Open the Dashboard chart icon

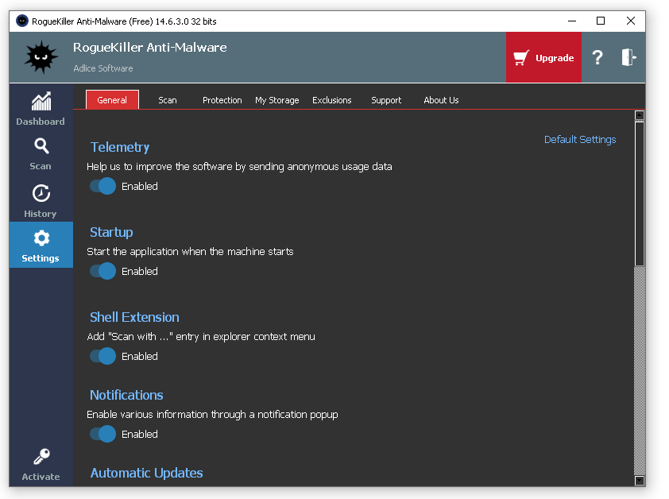click(41, 102)
